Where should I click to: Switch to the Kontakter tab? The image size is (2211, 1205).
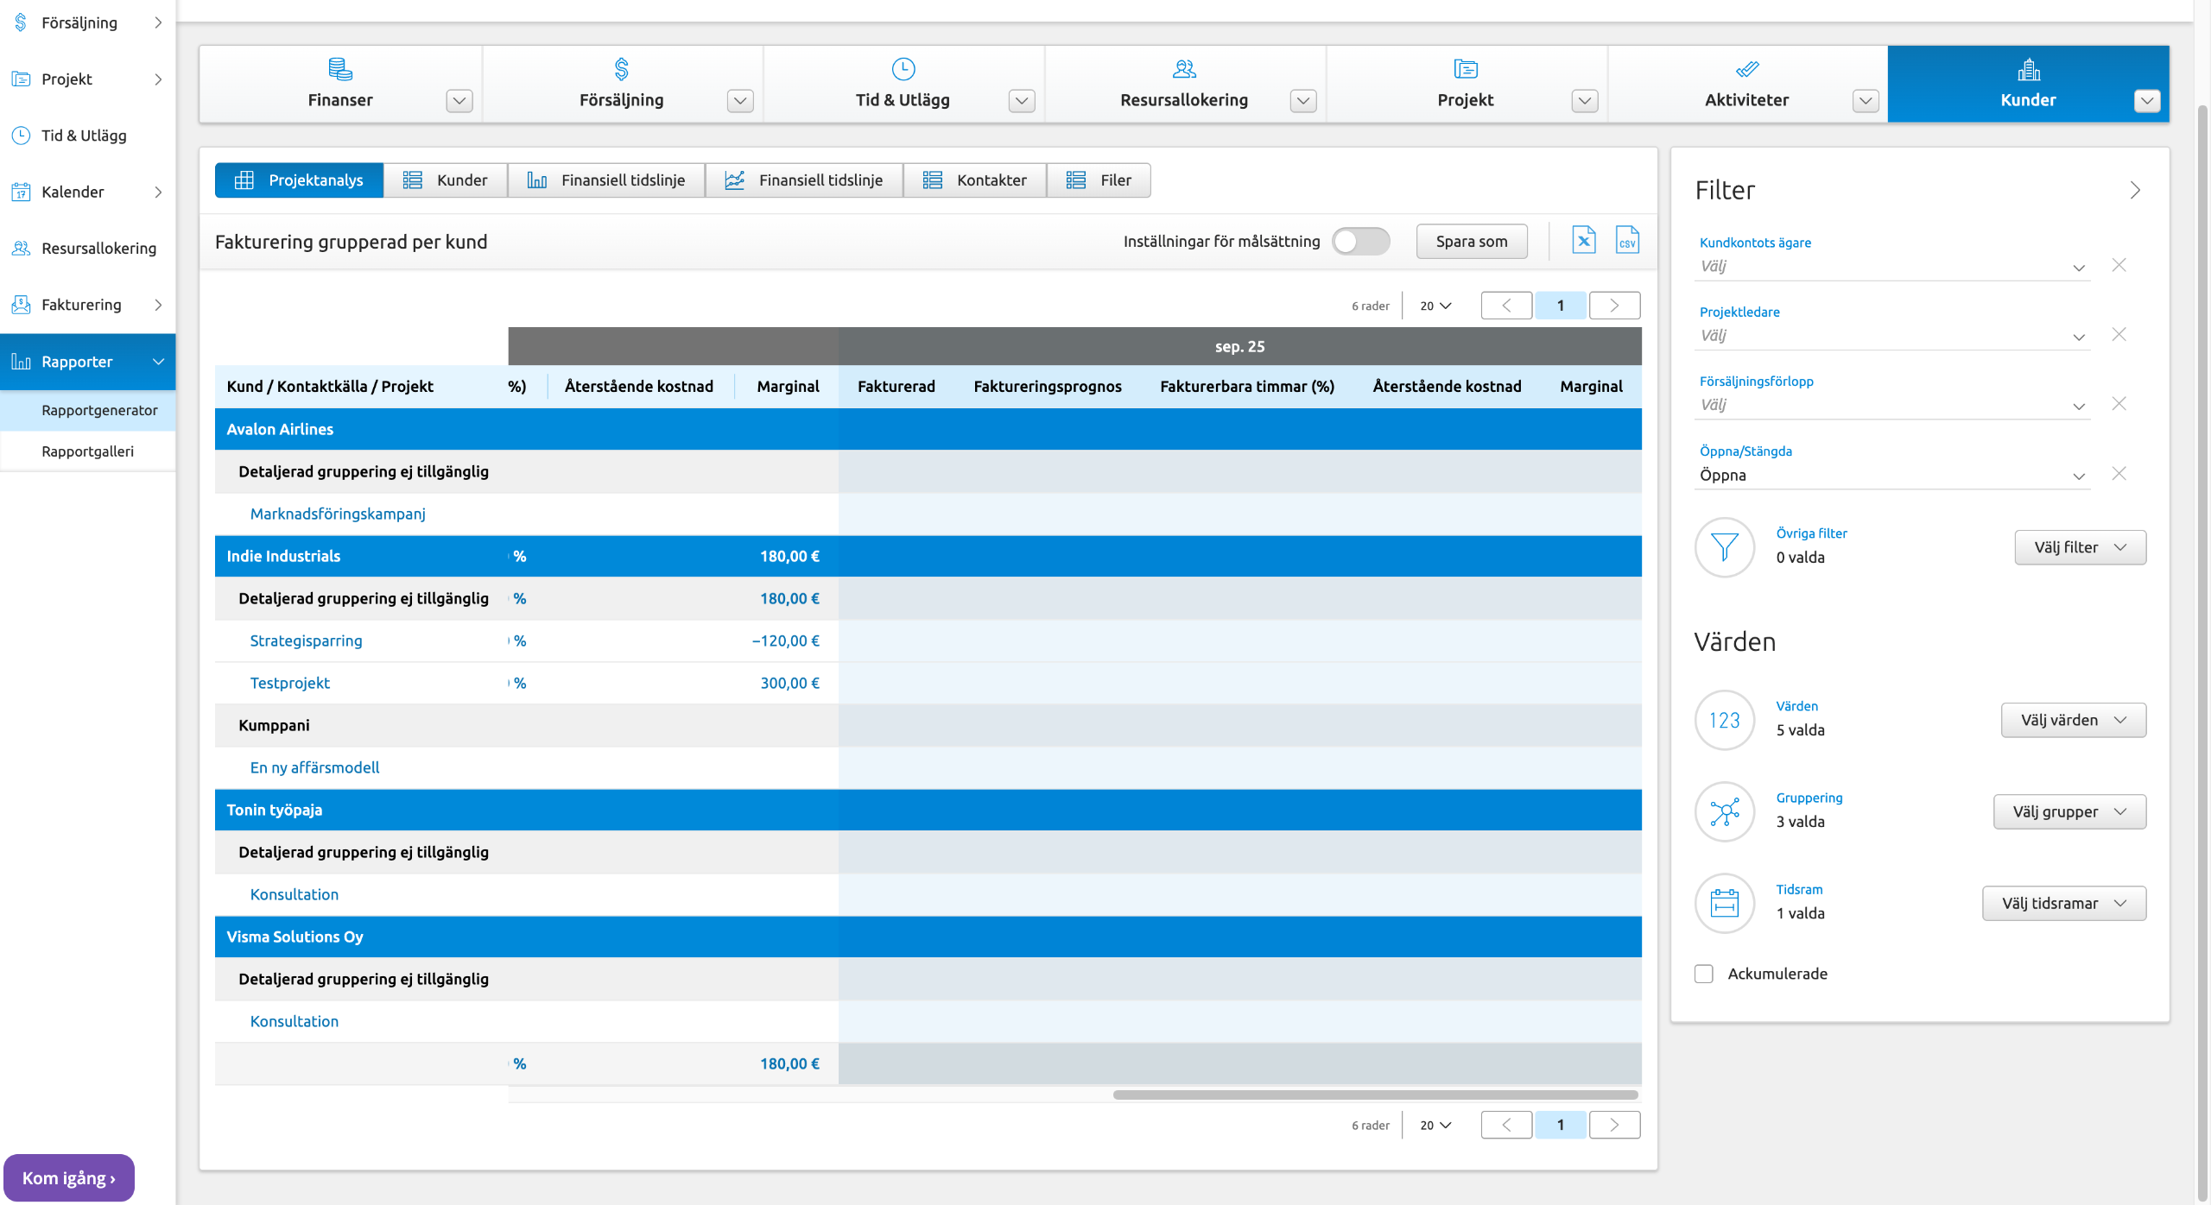pyautogui.click(x=975, y=180)
